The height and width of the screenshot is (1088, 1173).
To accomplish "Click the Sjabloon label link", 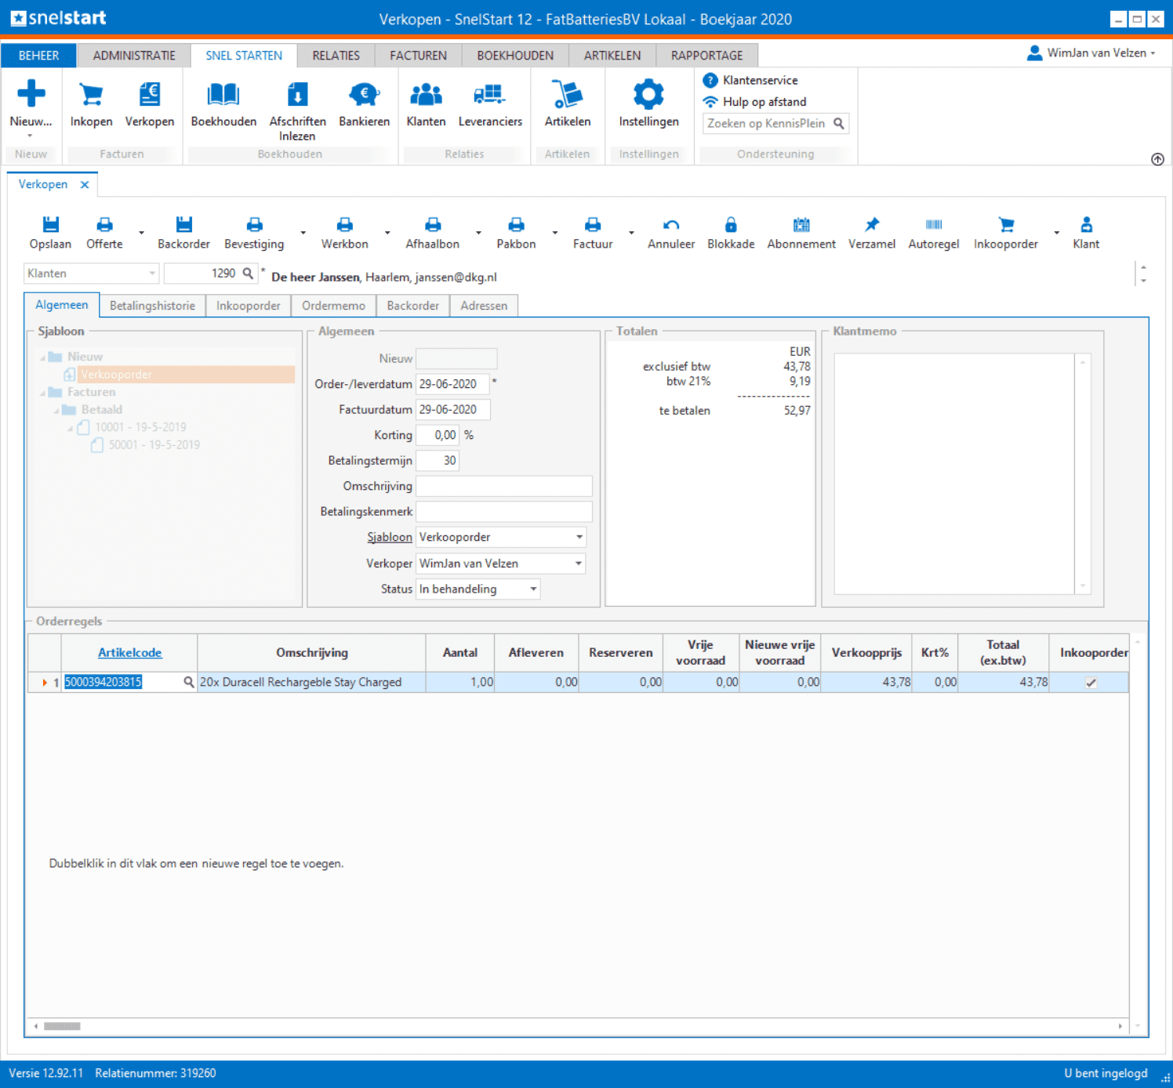I will pos(390,537).
